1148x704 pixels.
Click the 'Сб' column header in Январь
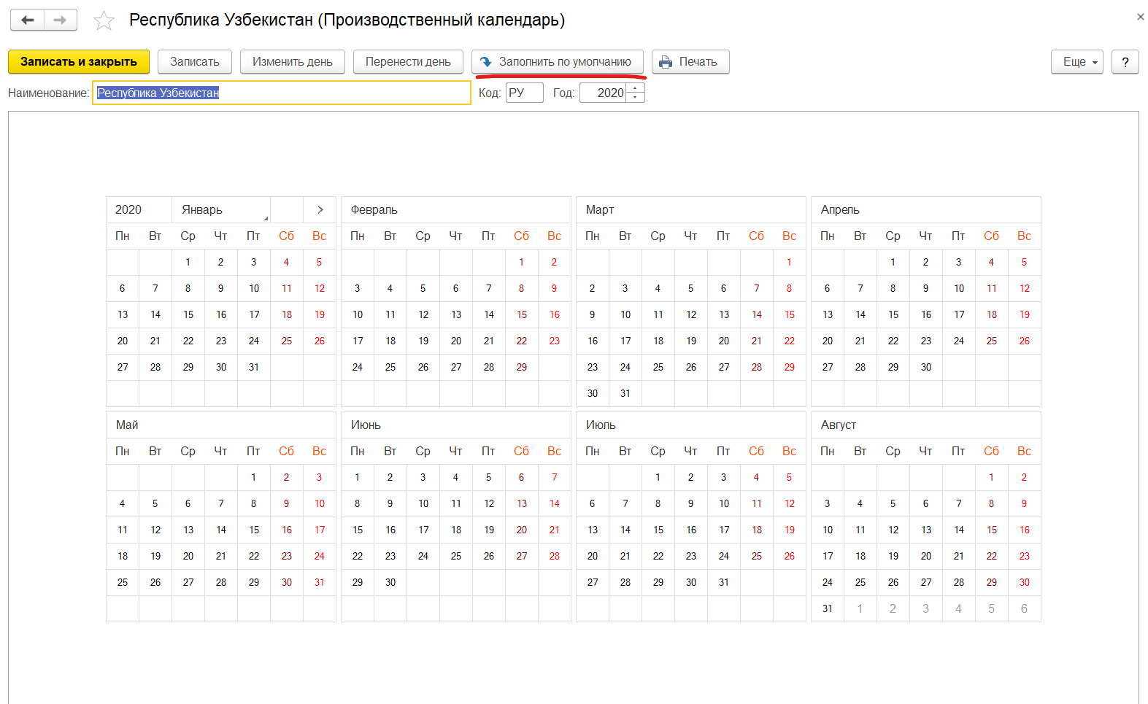click(x=287, y=236)
